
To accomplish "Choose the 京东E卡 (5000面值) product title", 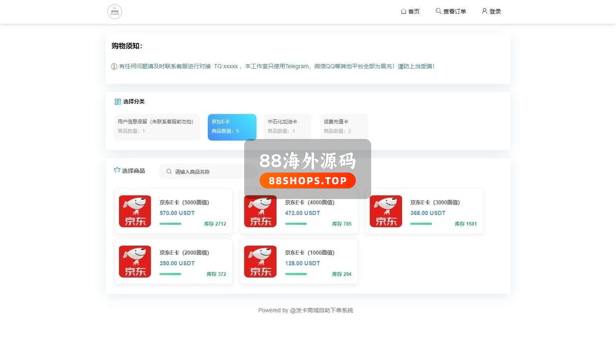I will coord(184,202).
